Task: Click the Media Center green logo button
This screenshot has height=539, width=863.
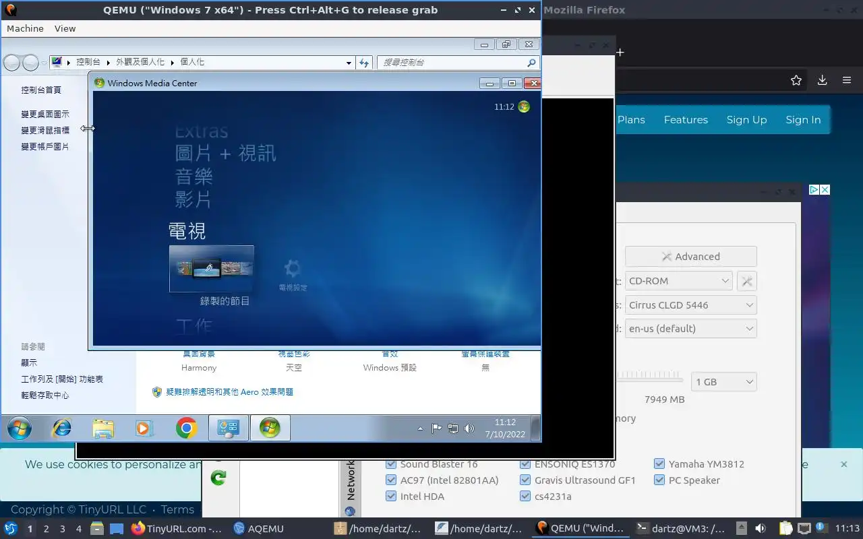Action: 524,106
